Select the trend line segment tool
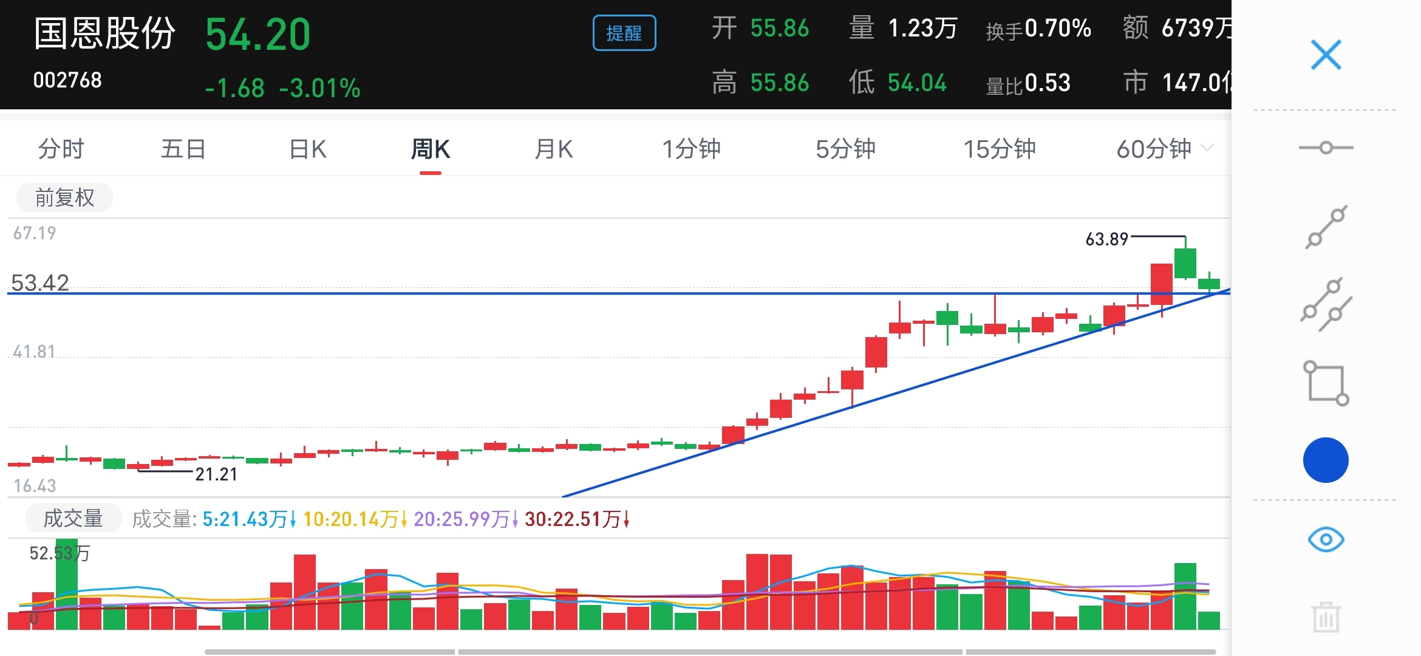 tap(1326, 227)
